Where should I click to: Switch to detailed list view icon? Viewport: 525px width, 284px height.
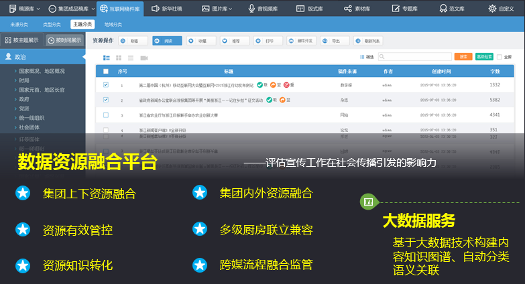tap(106, 58)
